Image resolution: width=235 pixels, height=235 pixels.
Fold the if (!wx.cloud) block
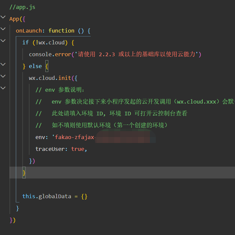click(x=3, y=41)
